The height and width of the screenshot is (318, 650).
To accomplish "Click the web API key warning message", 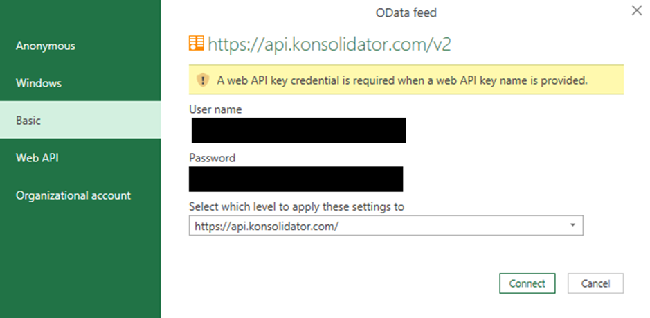I will point(402,80).
